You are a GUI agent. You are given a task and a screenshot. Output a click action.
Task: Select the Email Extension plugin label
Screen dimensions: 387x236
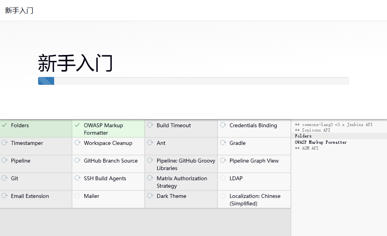pyautogui.click(x=30, y=196)
